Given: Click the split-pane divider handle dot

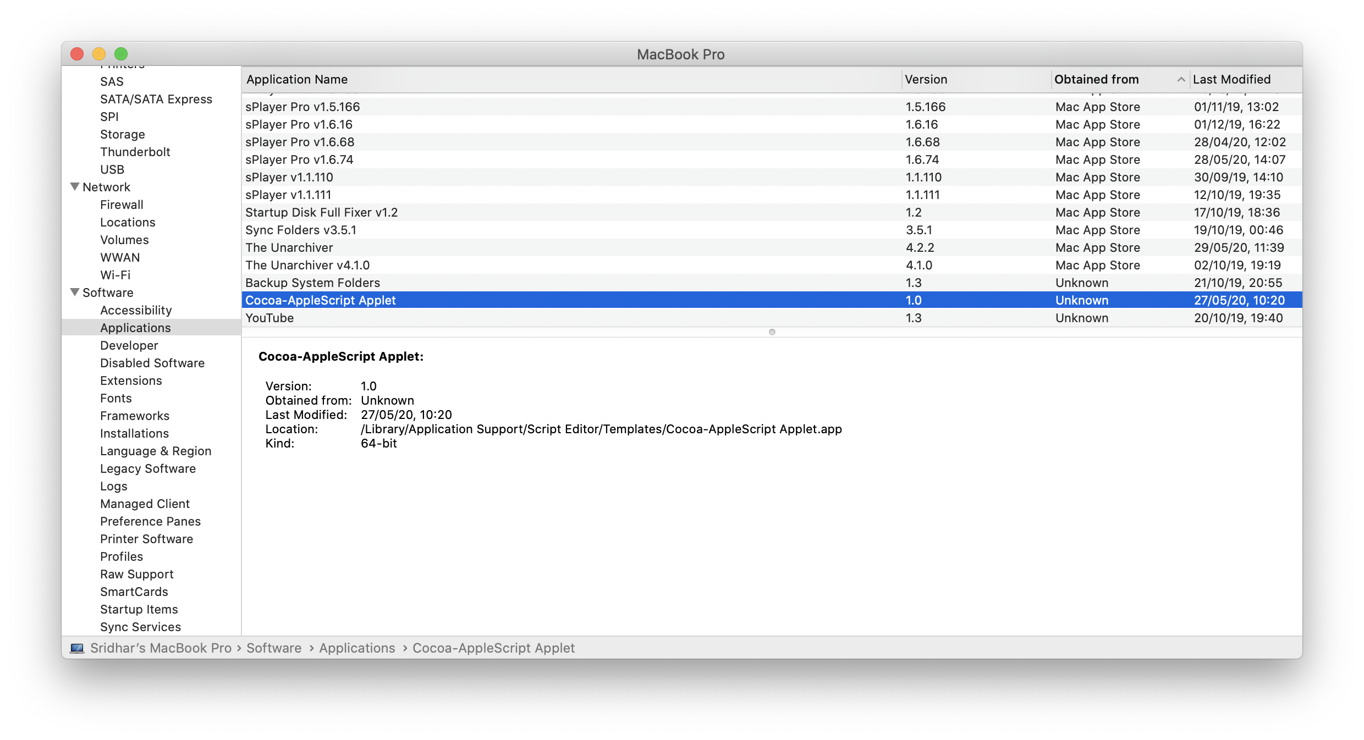Looking at the screenshot, I should 772,332.
